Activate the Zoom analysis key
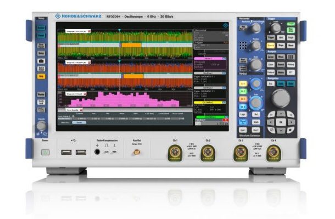The image size is (335, 219). click(271, 64)
